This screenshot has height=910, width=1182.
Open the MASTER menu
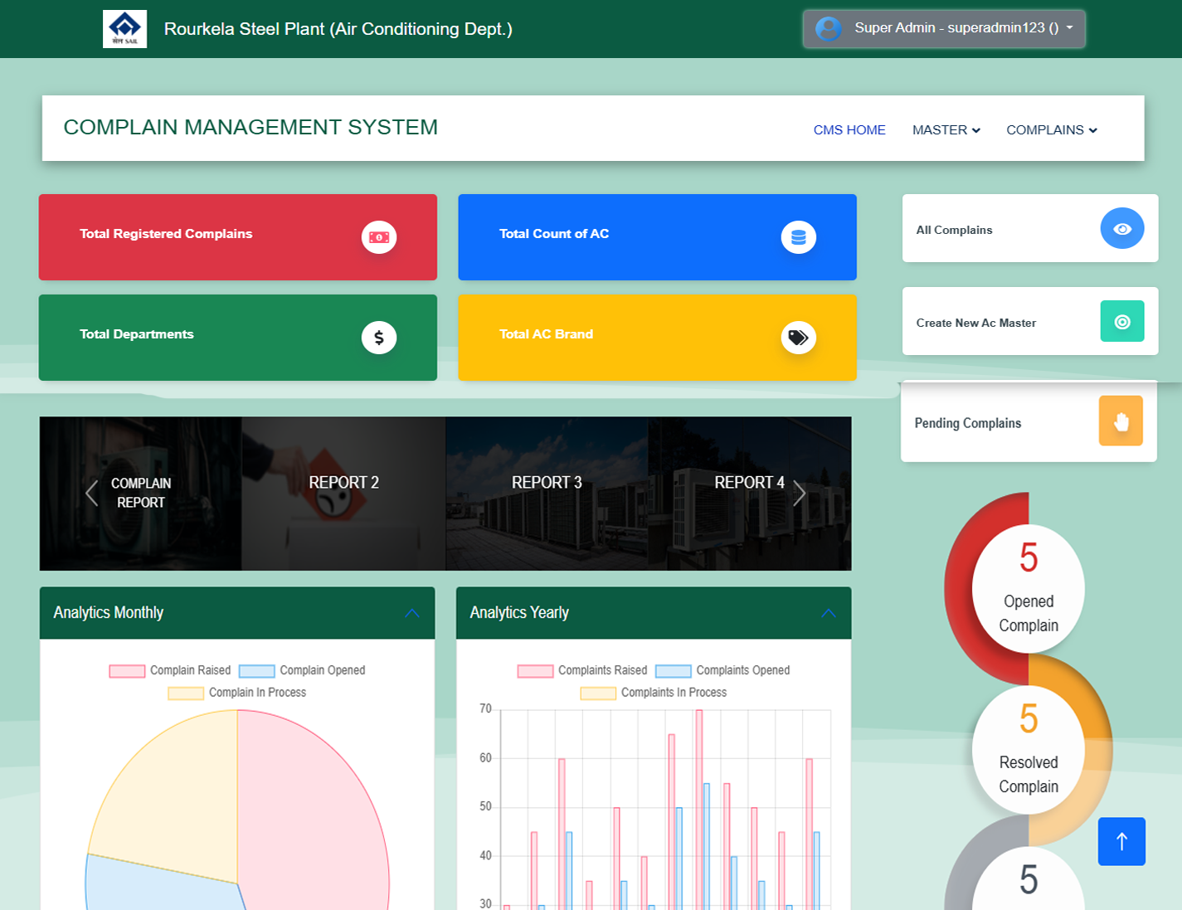click(946, 129)
